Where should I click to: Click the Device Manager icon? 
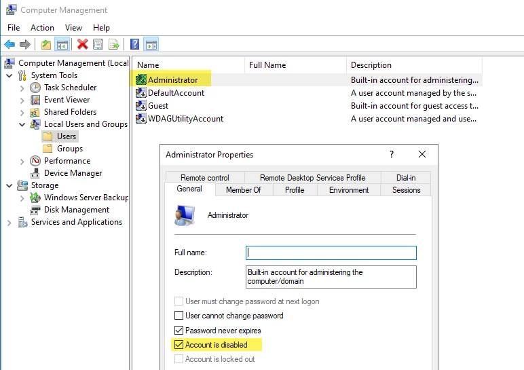tap(35, 173)
